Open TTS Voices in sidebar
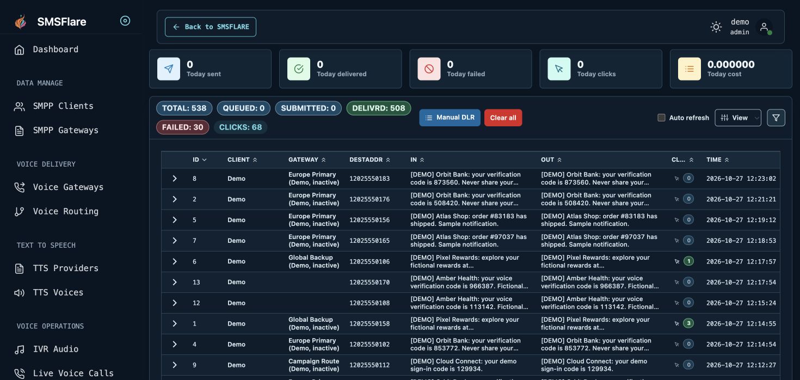Screen dimensions: 800x380 [58, 293]
